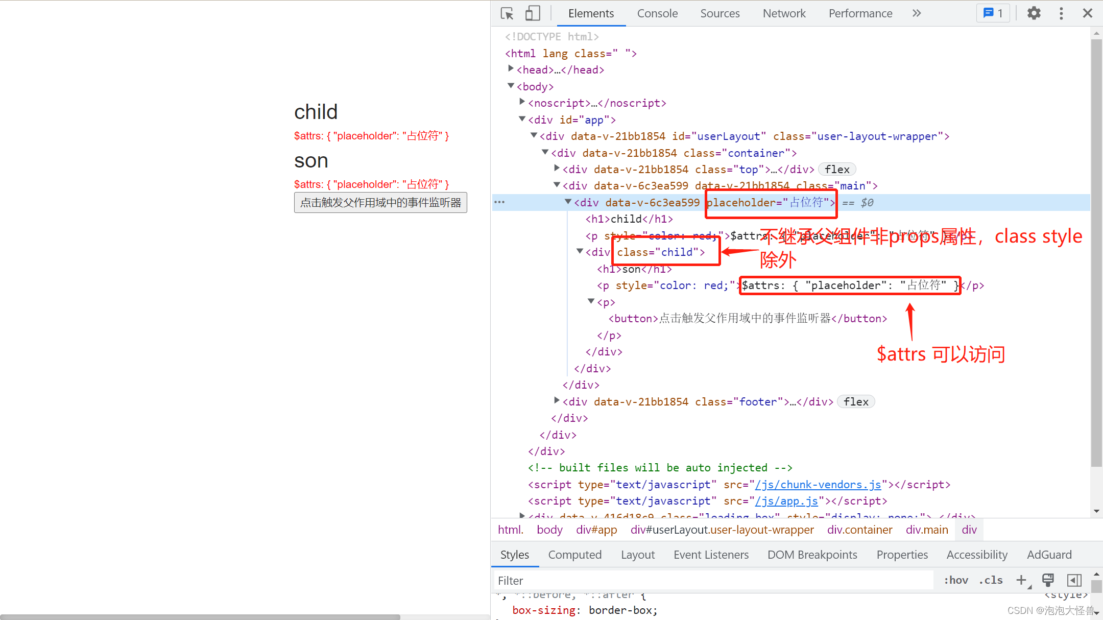Screen dimensions: 1103x620
Task: Select the Layout sub-tab
Action: coord(638,555)
